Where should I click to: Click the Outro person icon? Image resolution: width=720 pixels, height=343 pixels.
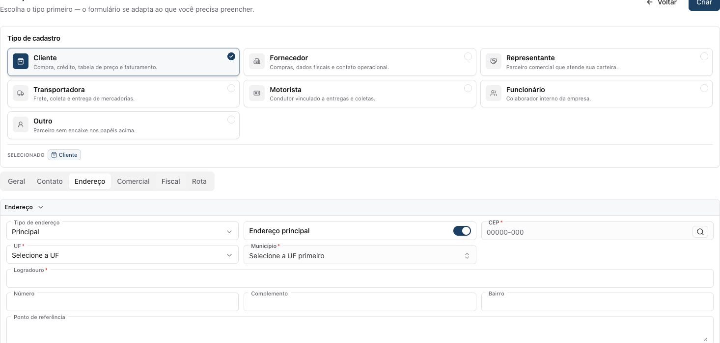[x=21, y=125]
